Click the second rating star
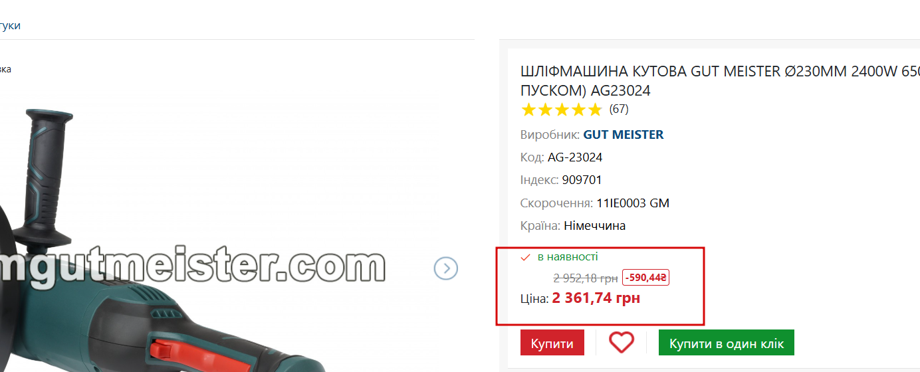 (545, 110)
